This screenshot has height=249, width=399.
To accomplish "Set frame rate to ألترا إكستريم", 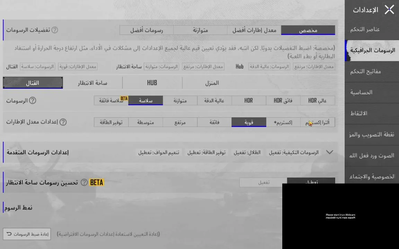I will tap(318, 122).
